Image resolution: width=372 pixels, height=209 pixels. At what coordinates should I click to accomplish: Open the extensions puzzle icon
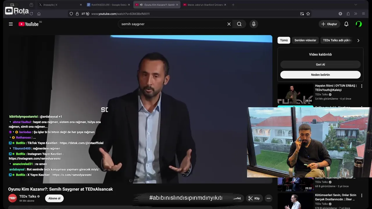[x=348, y=14]
